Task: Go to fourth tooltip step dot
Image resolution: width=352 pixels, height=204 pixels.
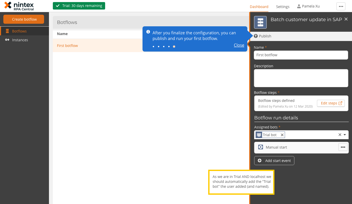Action: [x=169, y=46]
